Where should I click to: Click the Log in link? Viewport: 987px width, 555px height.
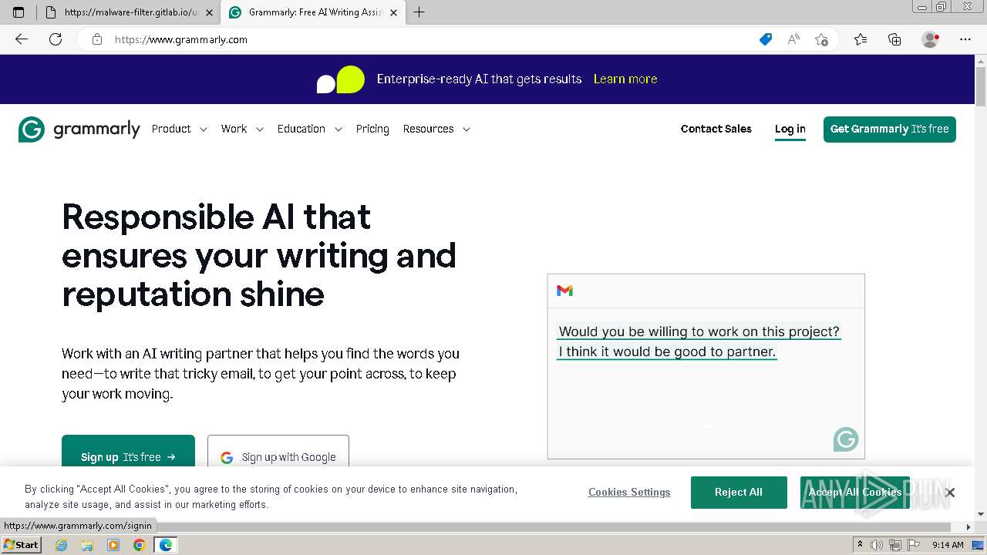tap(790, 129)
